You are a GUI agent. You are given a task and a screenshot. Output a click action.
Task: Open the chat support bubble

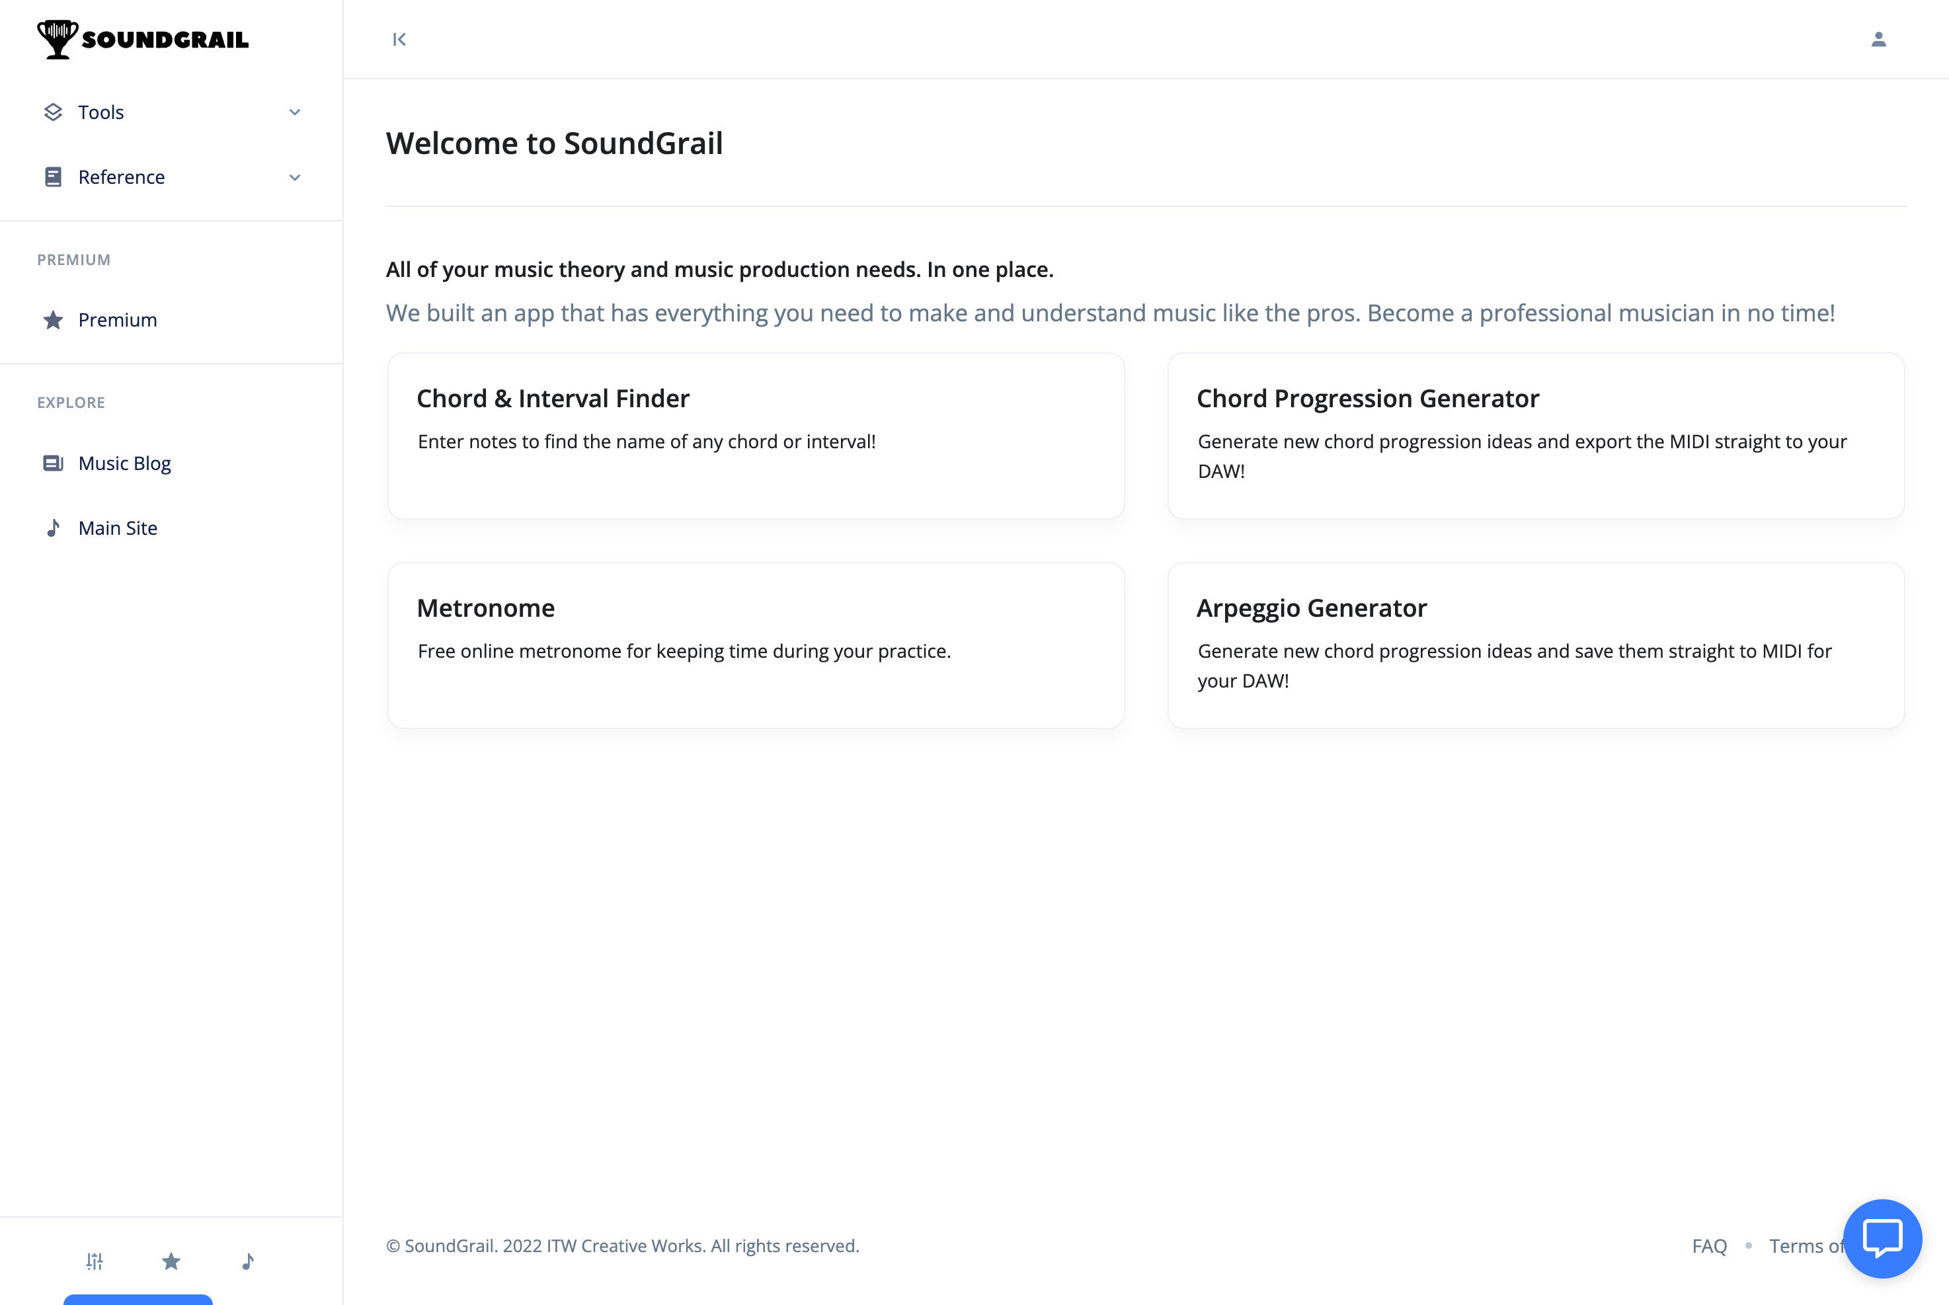pos(1882,1238)
